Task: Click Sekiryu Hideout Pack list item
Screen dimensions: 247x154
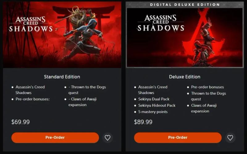Action: pyautogui.click(x=157, y=105)
